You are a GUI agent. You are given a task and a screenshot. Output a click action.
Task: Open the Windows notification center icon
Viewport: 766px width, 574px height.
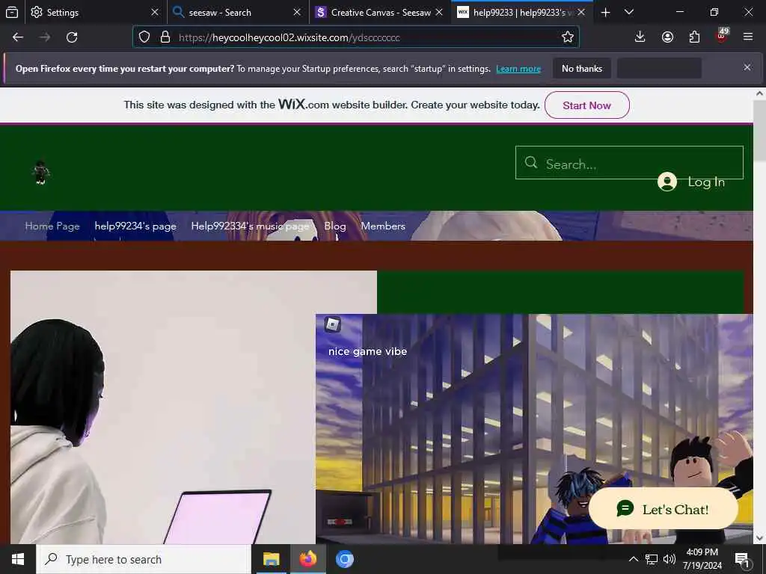(x=742, y=559)
